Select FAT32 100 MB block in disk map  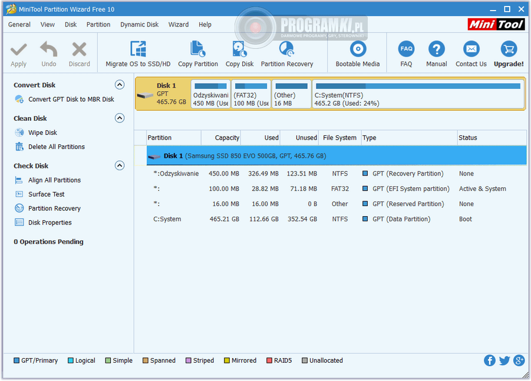(251, 94)
